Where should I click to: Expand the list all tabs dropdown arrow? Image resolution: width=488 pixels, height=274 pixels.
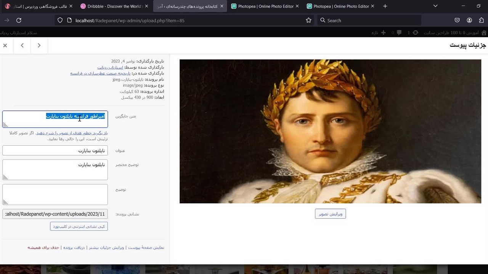[435, 6]
